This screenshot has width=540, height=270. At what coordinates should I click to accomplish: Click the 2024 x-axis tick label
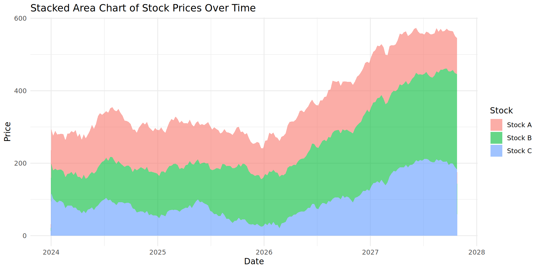[x=51, y=252]
